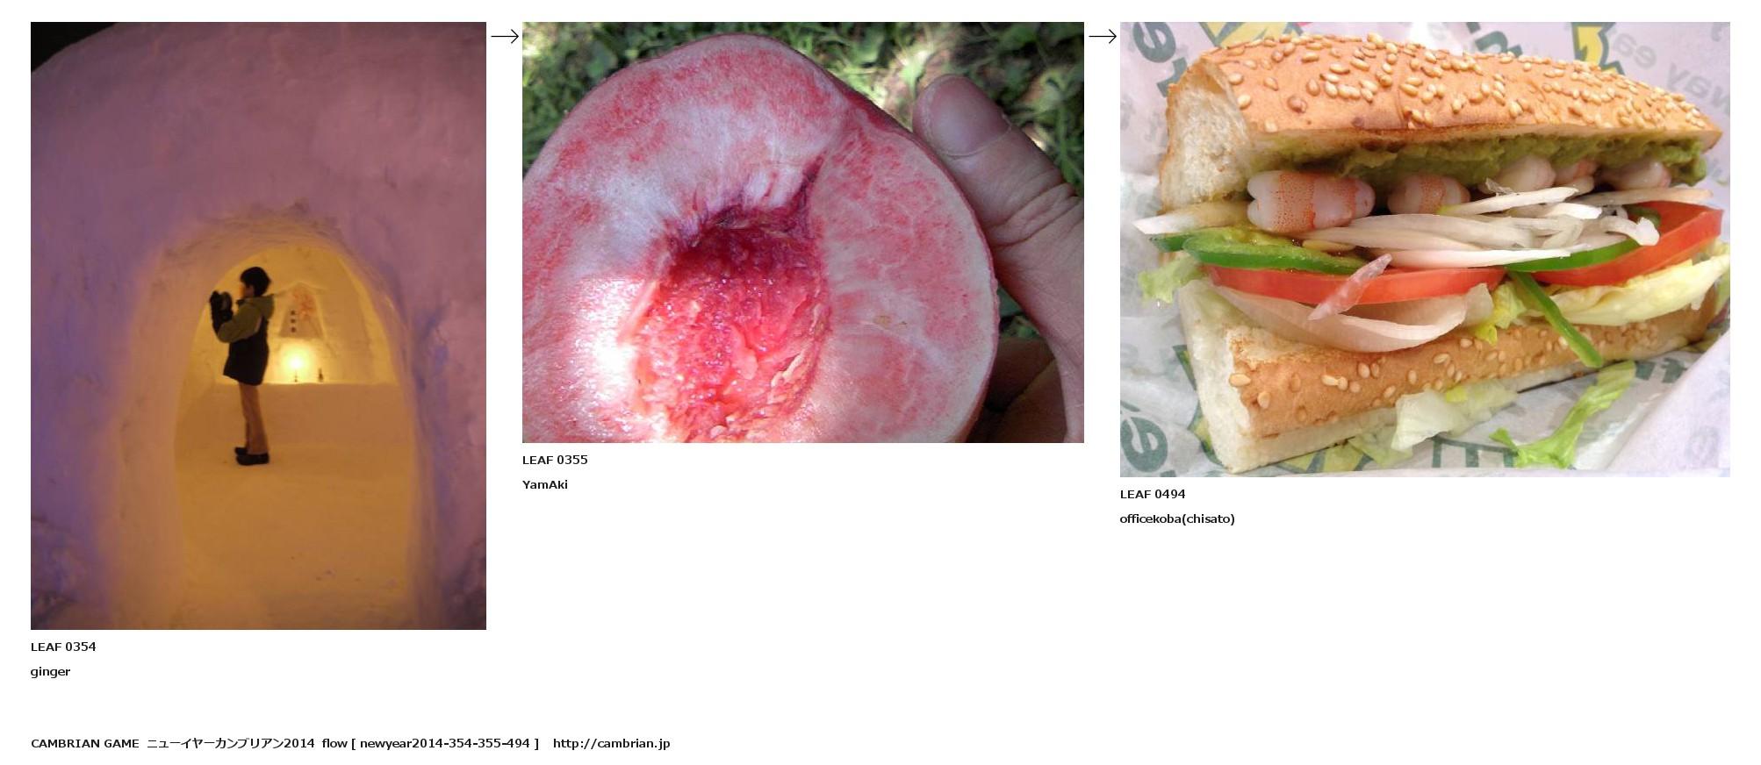
Task: Open the http://cambrian.jp link
Action: coord(611,743)
